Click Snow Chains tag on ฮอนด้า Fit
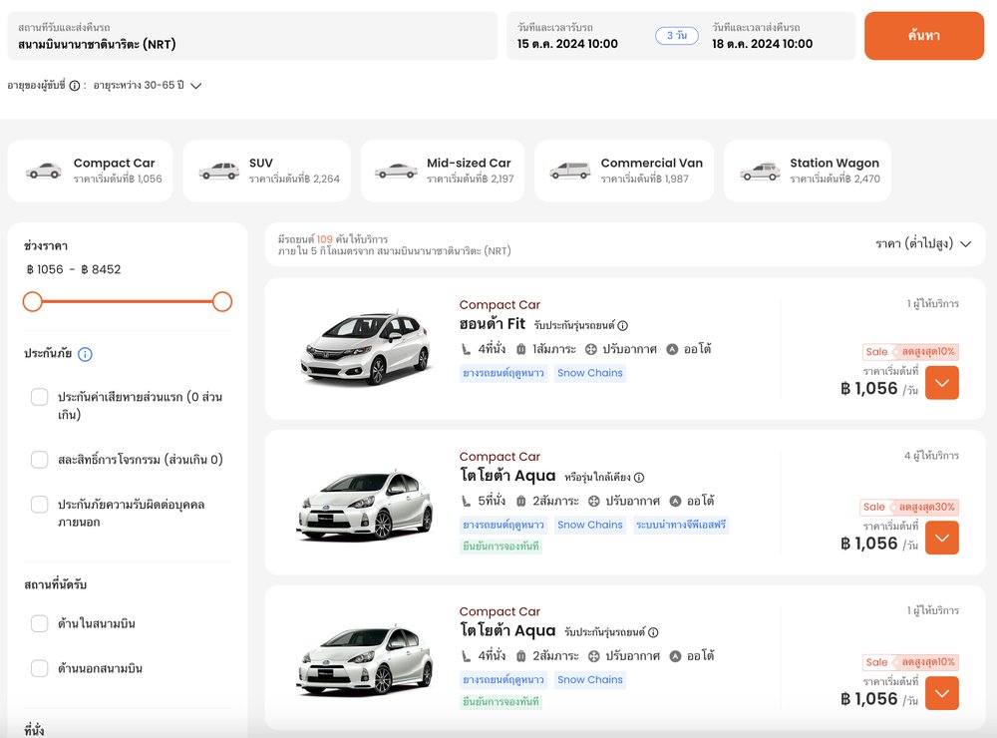The height and width of the screenshot is (738, 997). (590, 373)
